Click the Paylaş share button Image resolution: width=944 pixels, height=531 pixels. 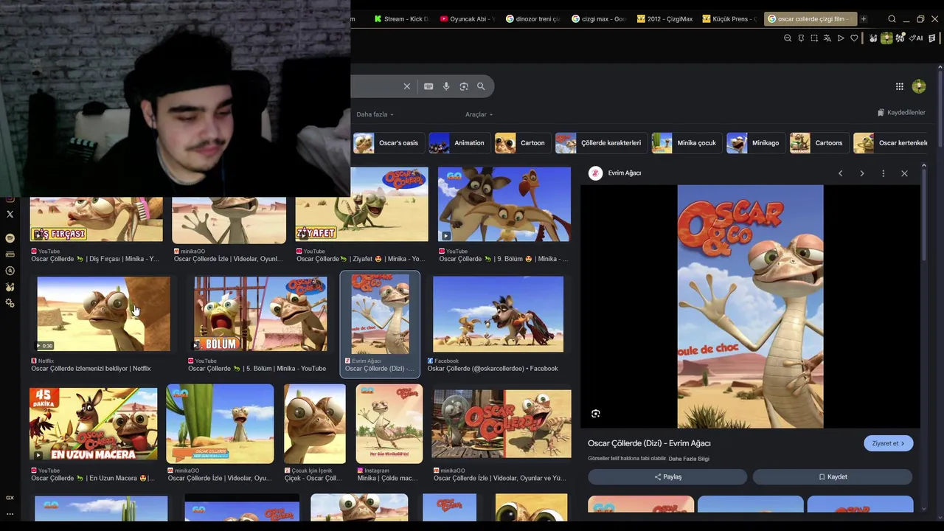pyautogui.click(x=667, y=477)
